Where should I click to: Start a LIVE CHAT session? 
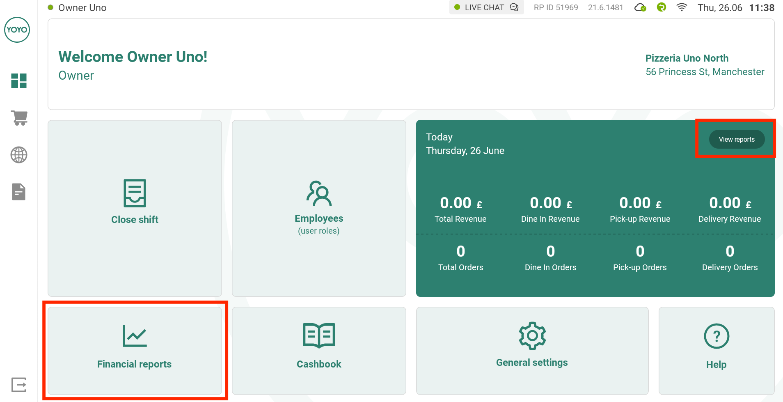pos(484,7)
